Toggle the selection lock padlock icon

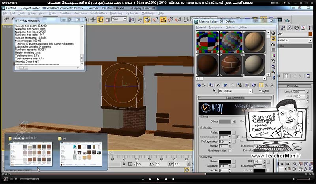coord(124,164)
